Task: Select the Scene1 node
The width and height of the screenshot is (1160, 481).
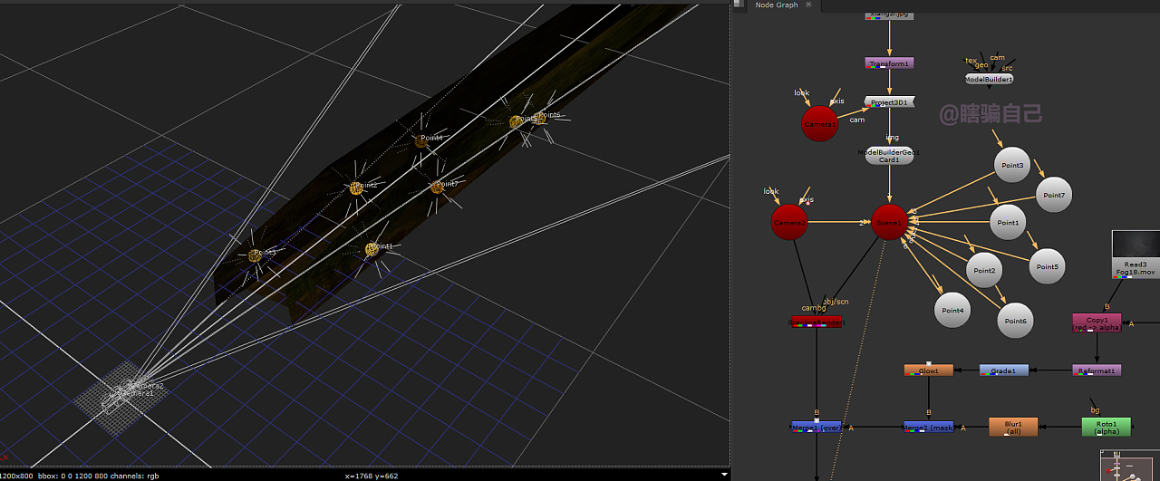Action: tap(889, 222)
